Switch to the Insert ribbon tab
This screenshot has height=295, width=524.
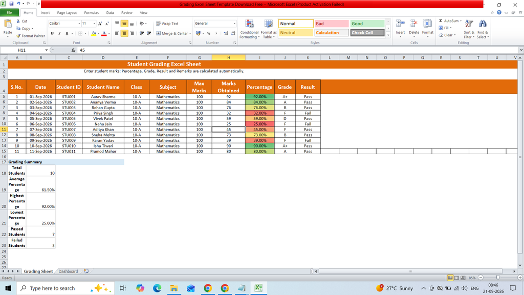(45, 13)
